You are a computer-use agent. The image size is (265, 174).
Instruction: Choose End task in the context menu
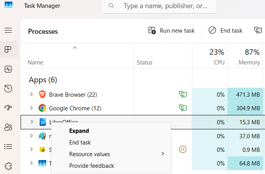click(80, 143)
